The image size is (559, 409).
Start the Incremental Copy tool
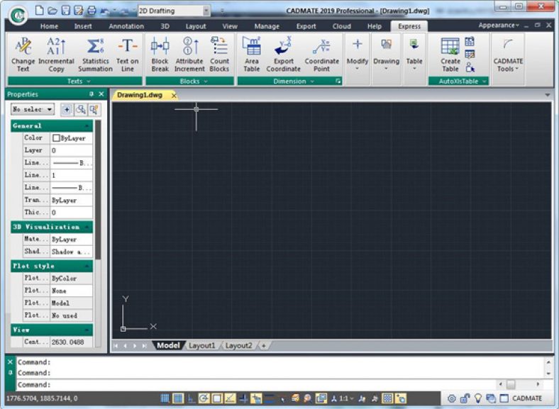coord(56,54)
